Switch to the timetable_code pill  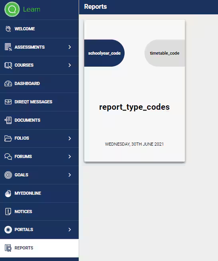pyautogui.click(x=165, y=53)
